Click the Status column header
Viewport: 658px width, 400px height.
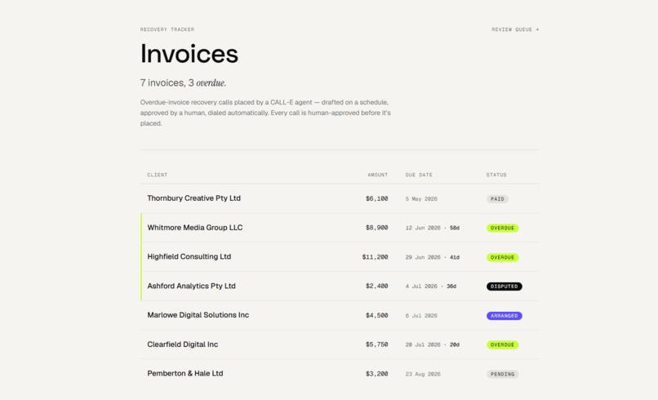coord(496,175)
